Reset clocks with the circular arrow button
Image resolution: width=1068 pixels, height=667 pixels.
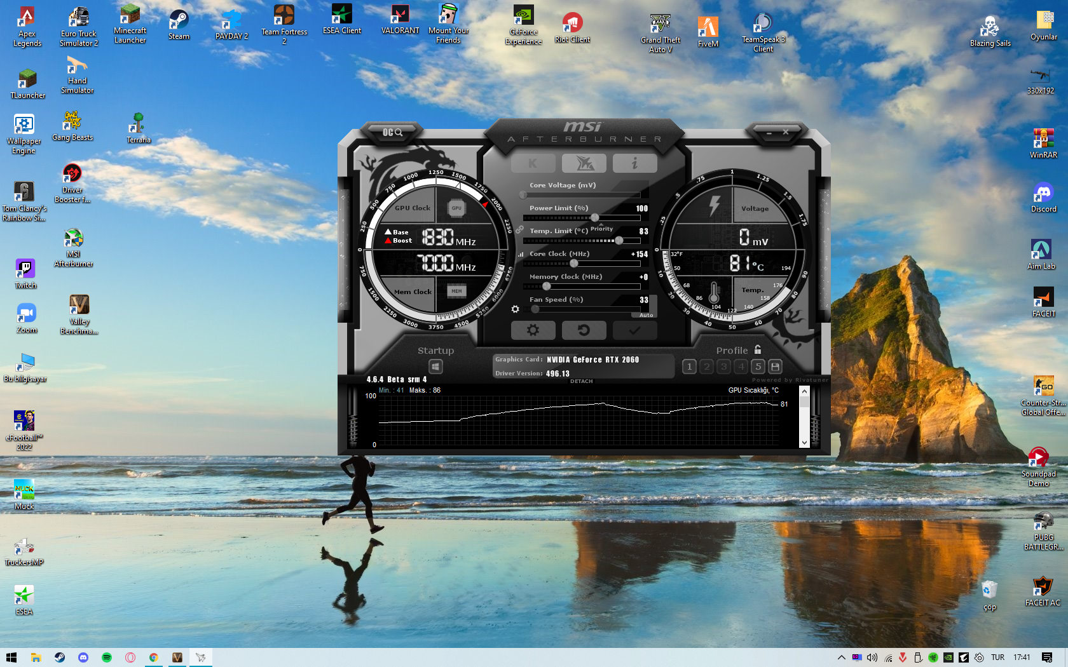pos(584,330)
